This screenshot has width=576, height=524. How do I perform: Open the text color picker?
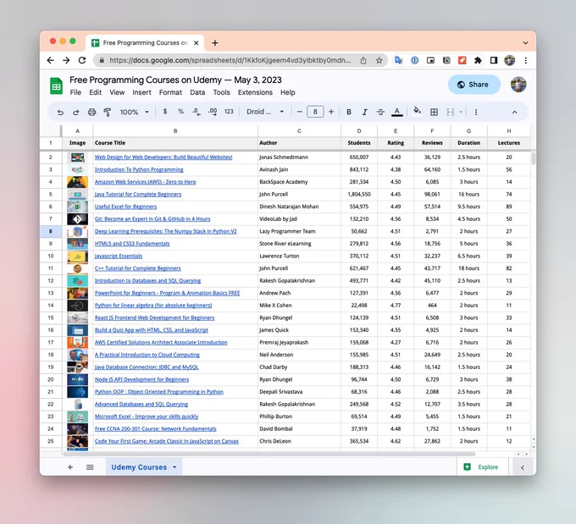[x=396, y=112]
